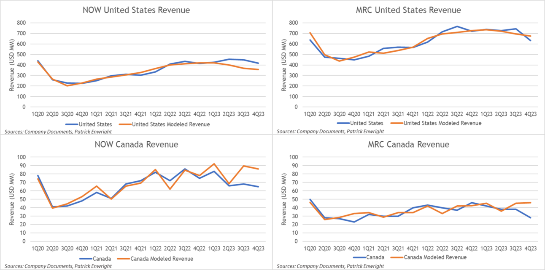Select the 1Q20 axis label in NOW US chart
The height and width of the screenshot is (270, 545).
point(38,114)
